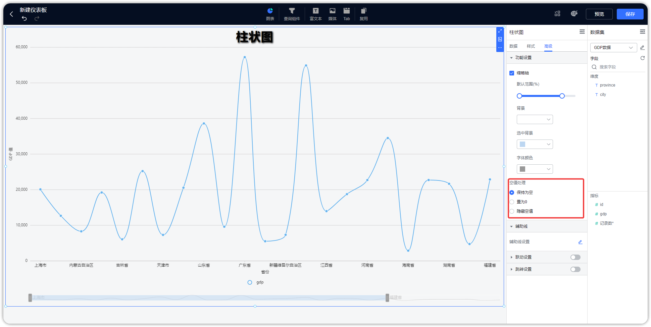
Task: Collapse the 柱状图 panel menu icon
Action: tap(582, 32)
